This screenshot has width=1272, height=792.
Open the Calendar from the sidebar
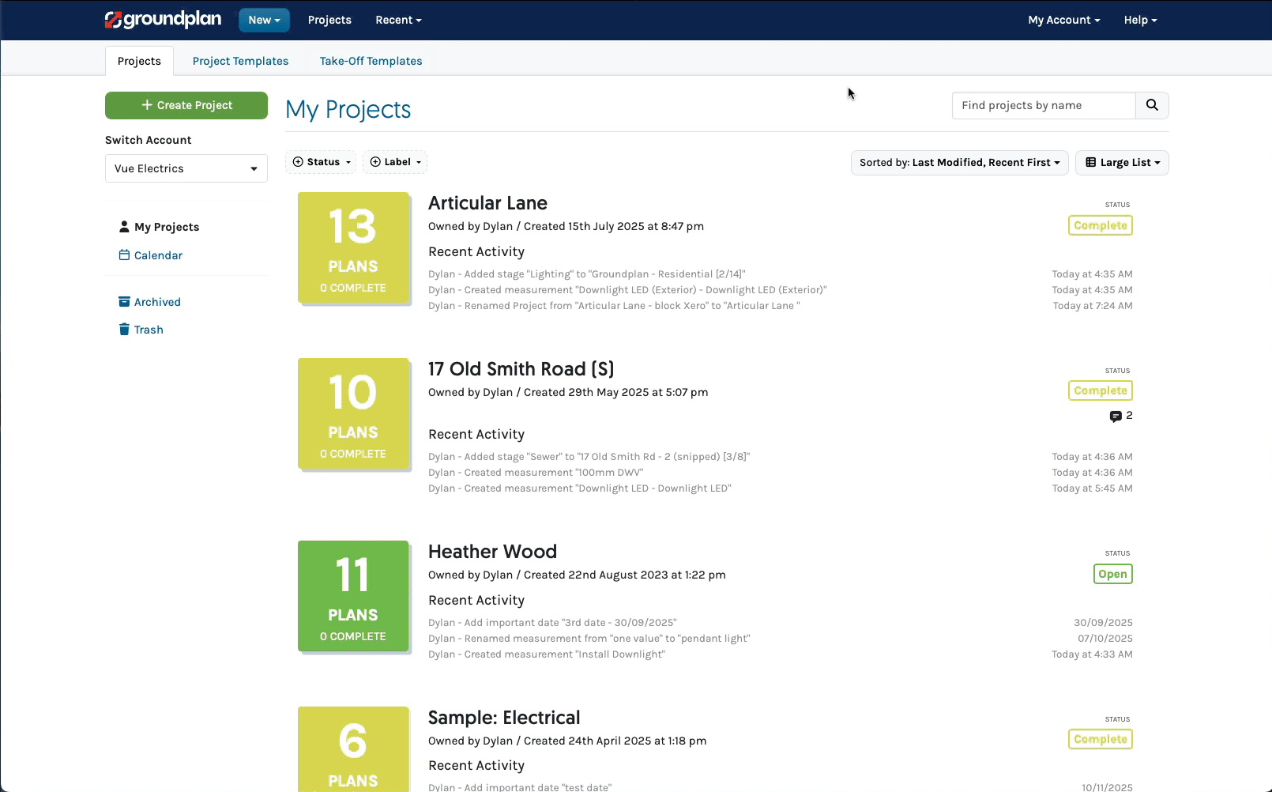(159, 255)
